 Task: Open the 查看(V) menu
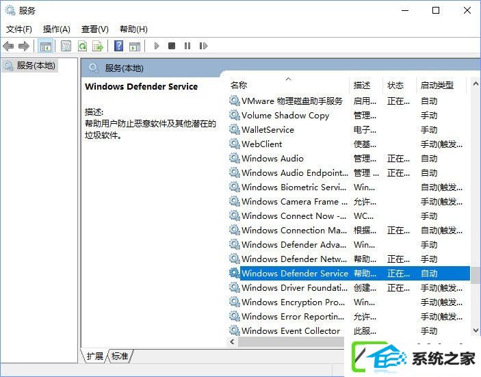point(95,29)
